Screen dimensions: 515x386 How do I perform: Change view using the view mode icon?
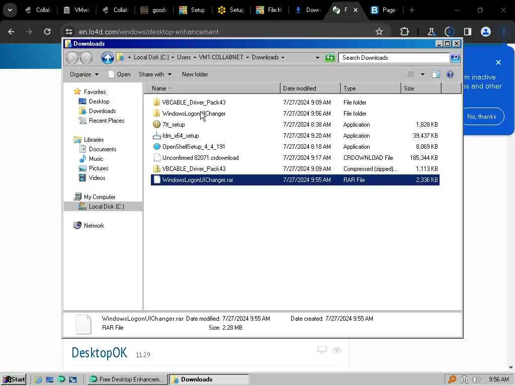pyautogui.click(x=410, y=74)
